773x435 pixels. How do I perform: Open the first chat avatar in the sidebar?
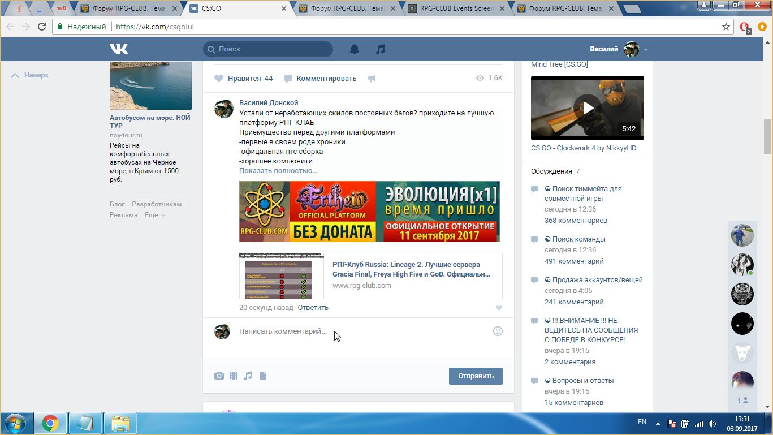pos(742,235)
